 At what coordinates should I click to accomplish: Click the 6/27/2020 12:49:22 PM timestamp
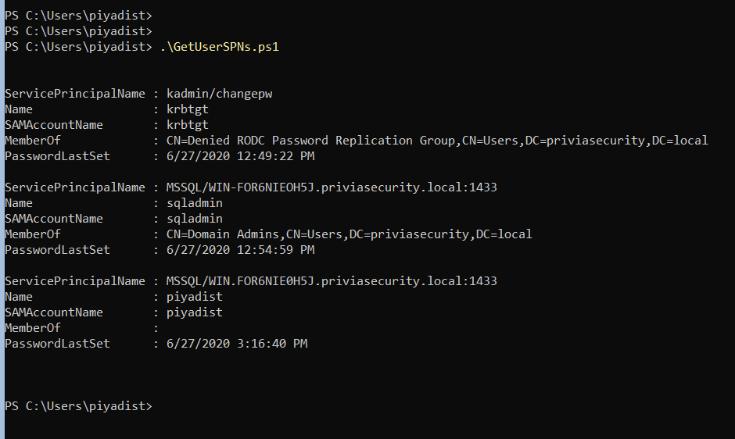pyautogui.click(x=241, y=156)
